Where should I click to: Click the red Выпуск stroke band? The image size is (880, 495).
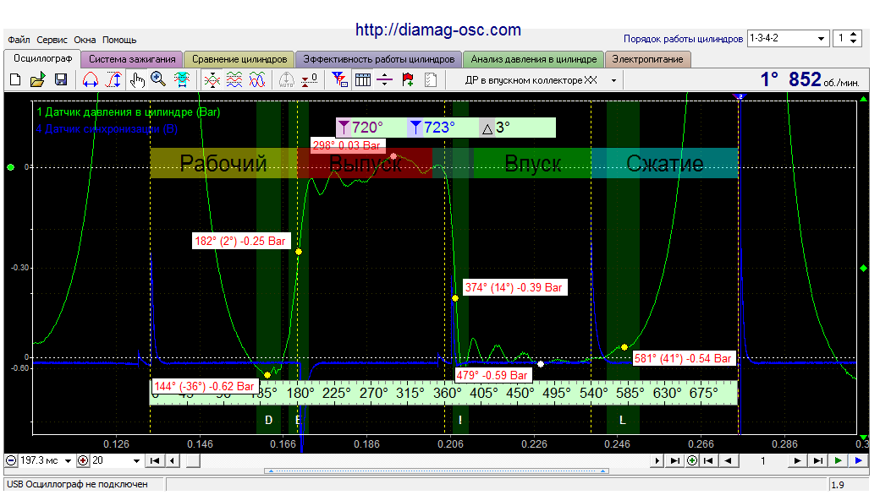tap(365, 164)
